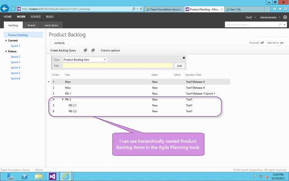Click search icon in work items search box

pyautogui.click(x=280, y=24)
